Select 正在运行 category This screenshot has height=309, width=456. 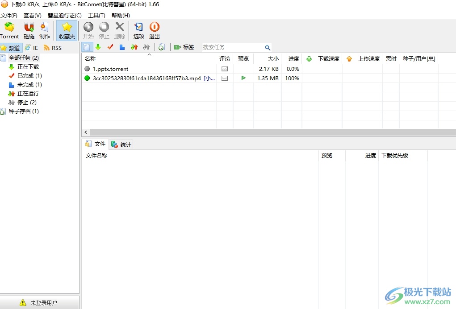(28, 94)
